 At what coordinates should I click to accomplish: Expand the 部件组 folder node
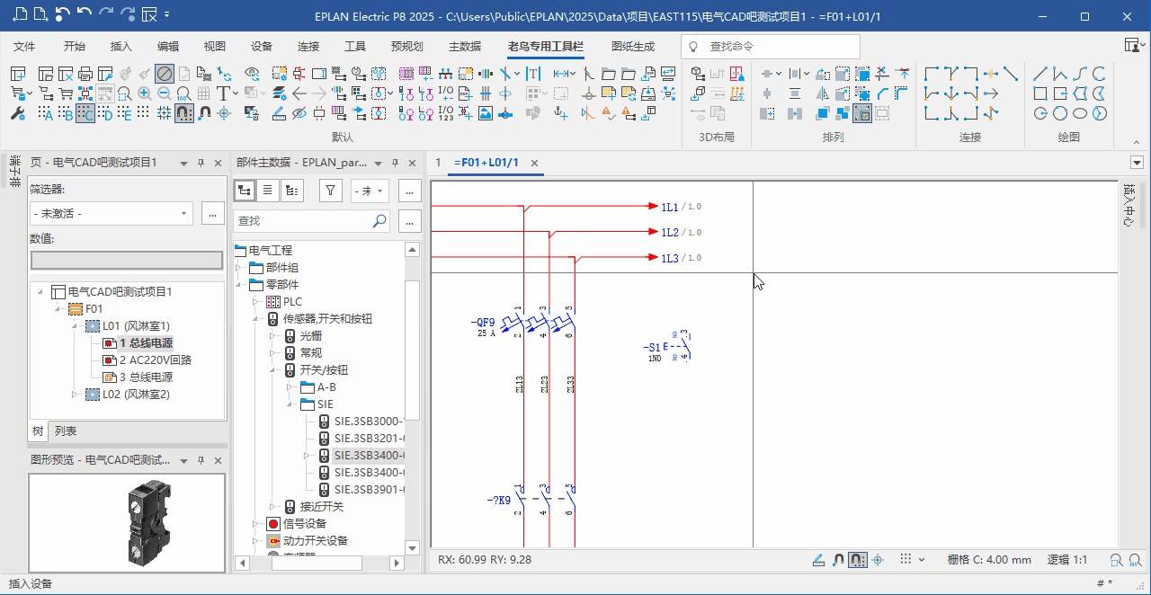[239, 268]
